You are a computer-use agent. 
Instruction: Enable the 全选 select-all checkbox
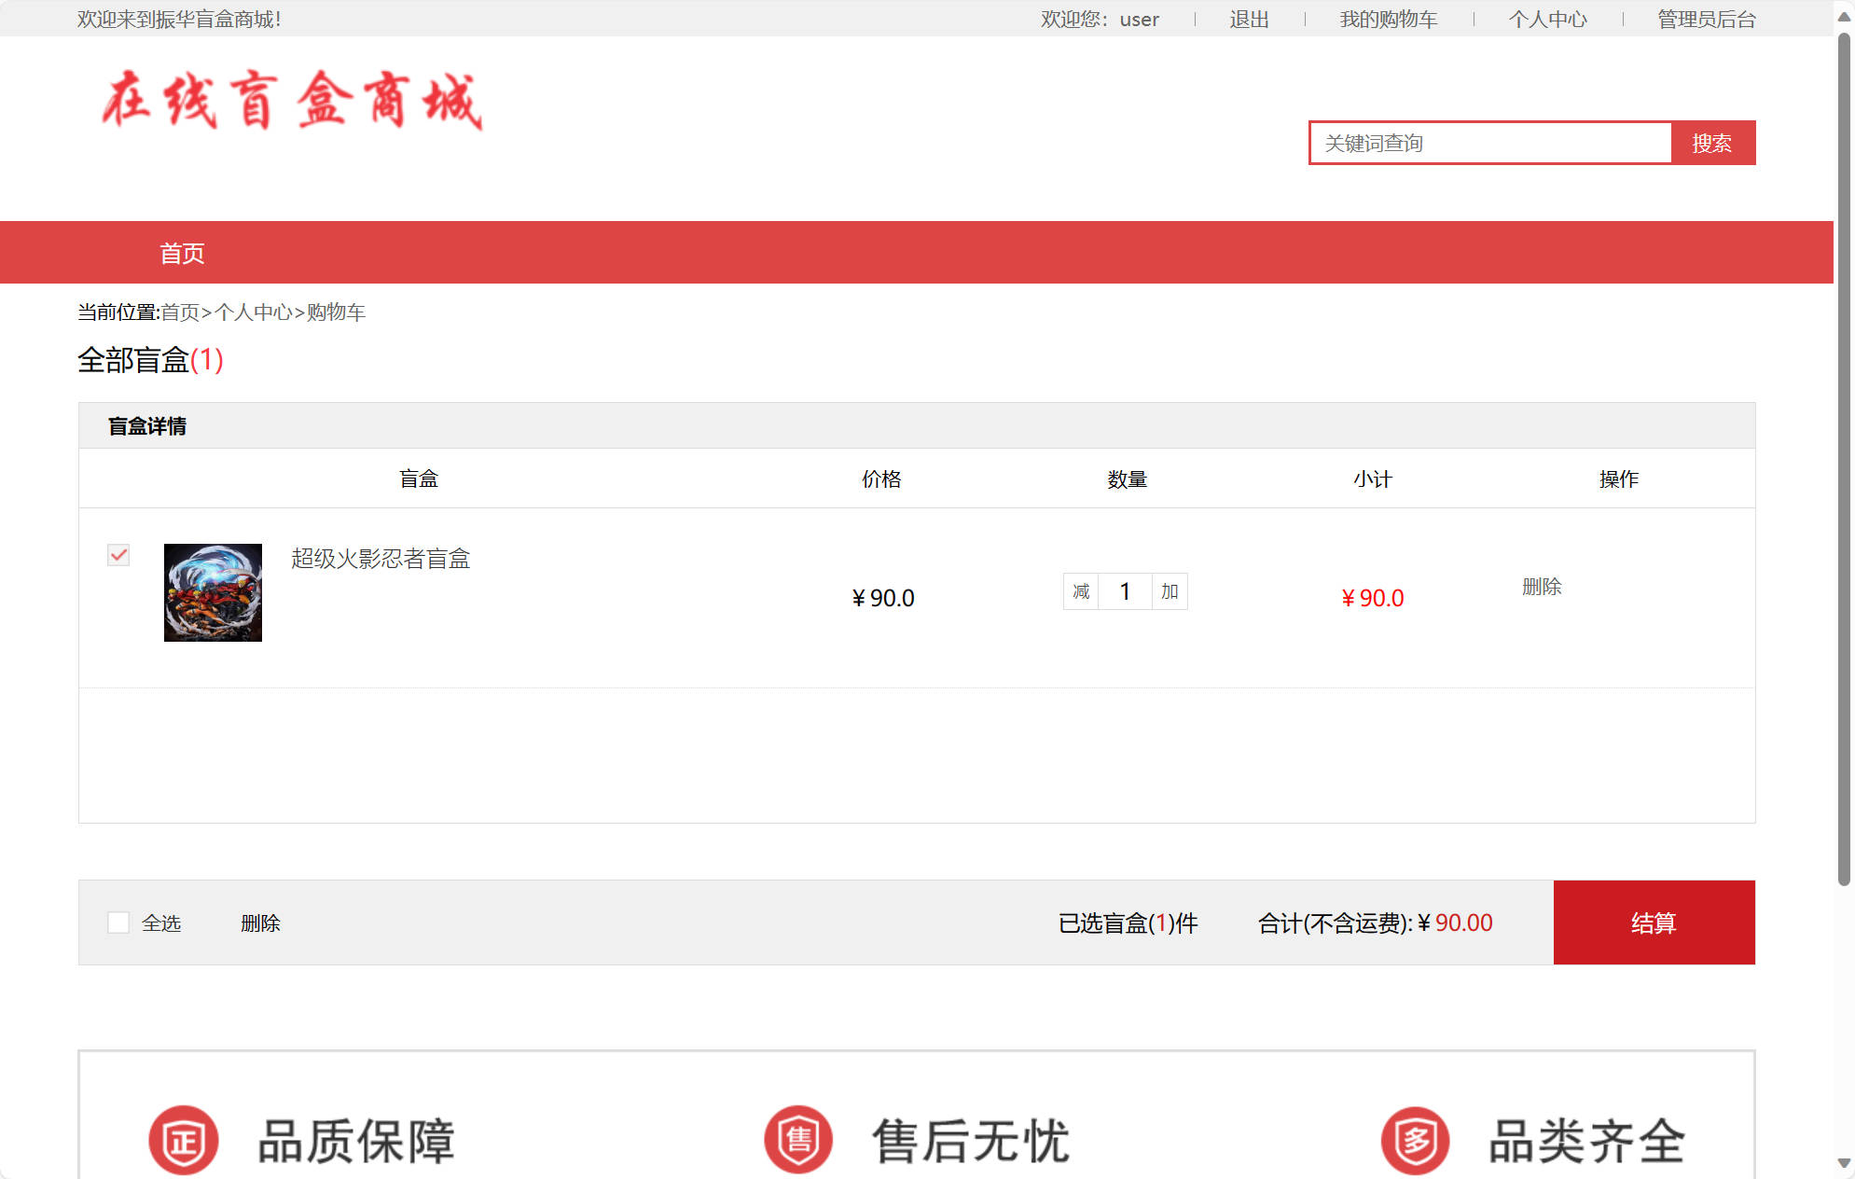118,922
